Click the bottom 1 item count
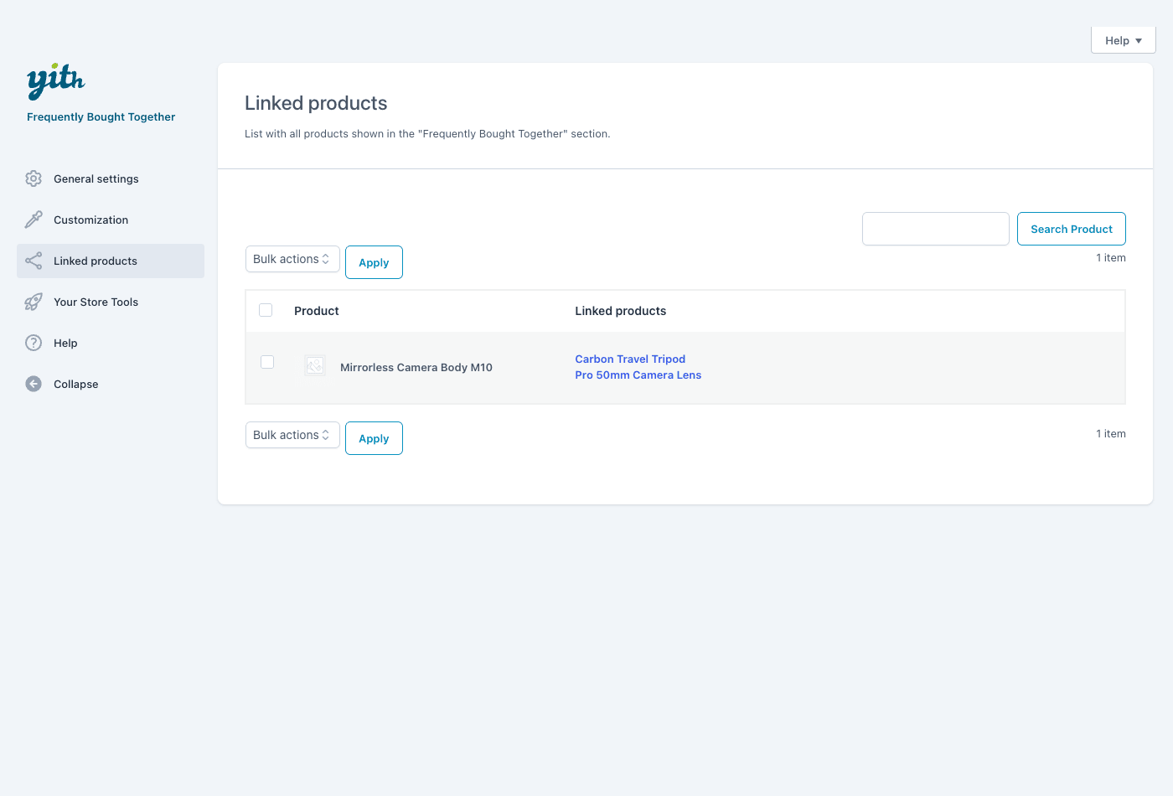 [1110, 434]
